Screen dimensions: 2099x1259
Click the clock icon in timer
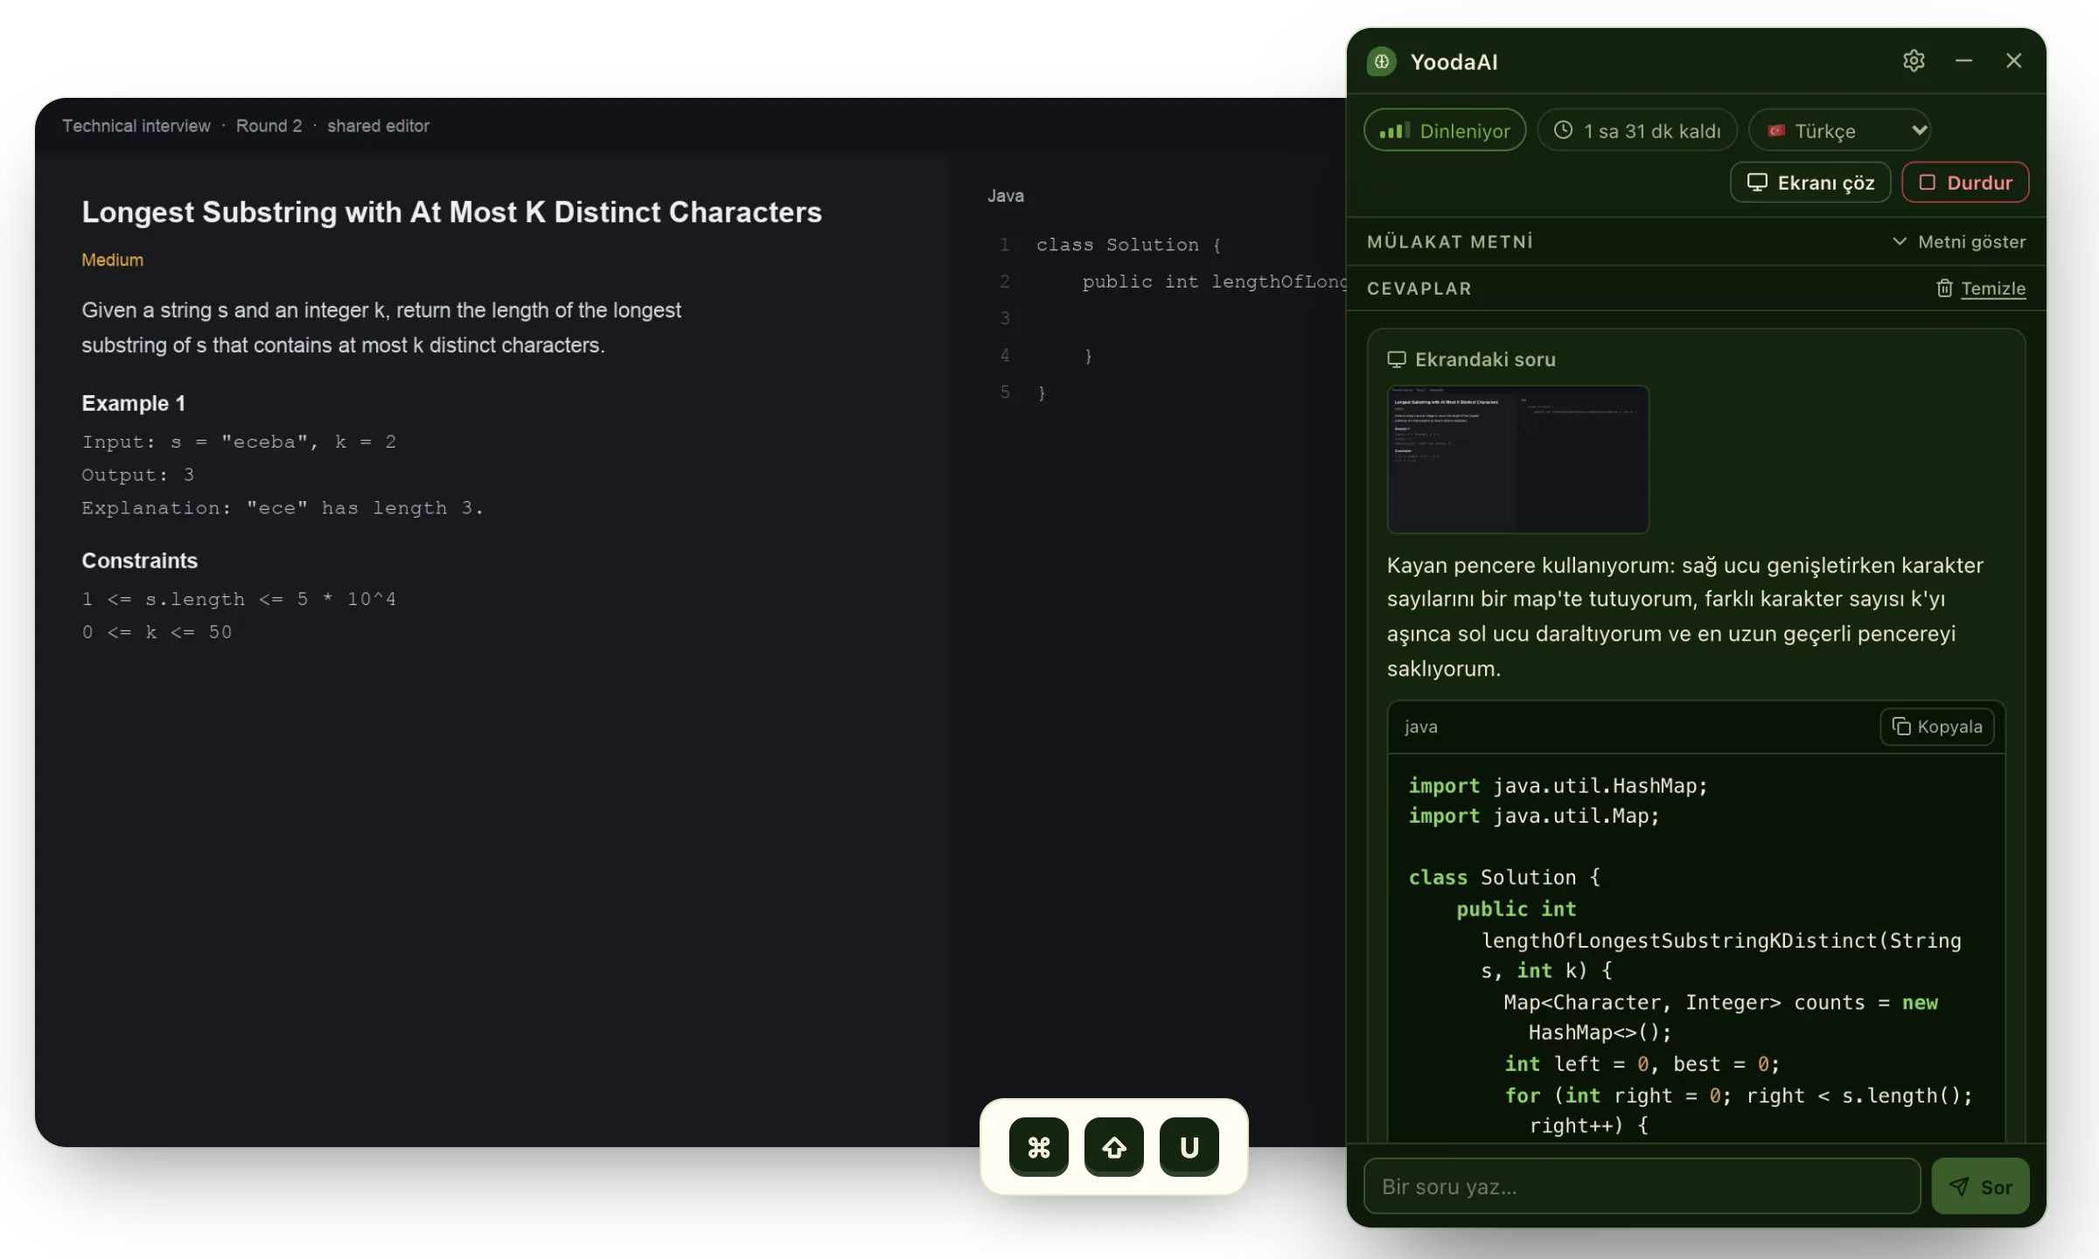click(x=1563, y=130)
